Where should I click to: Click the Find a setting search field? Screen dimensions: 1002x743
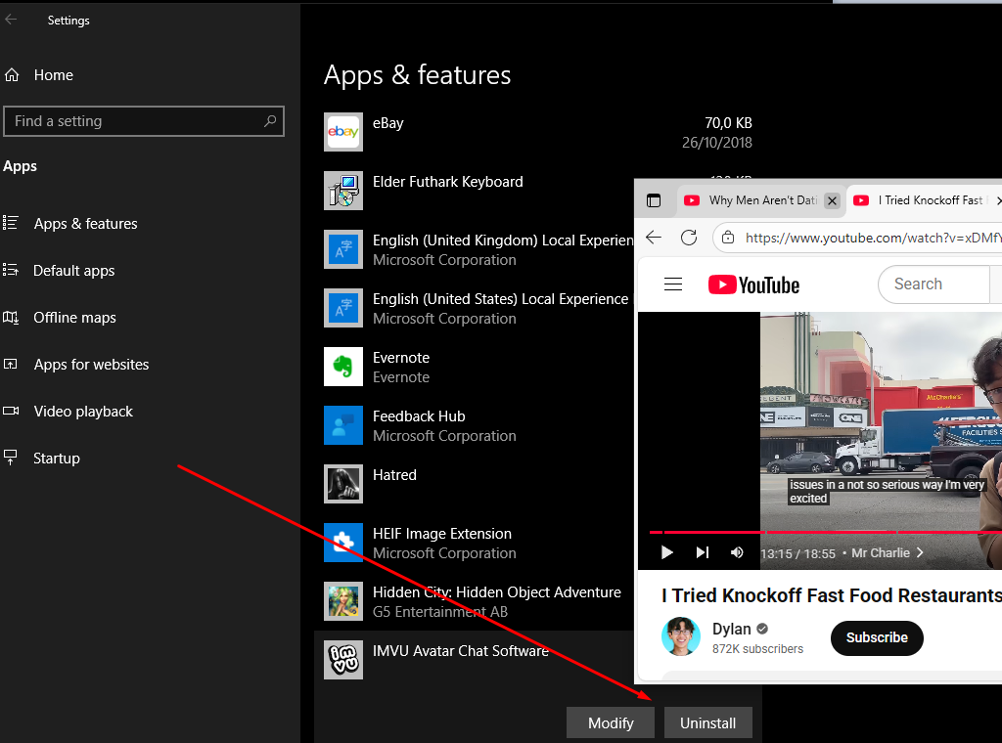pyautogui.click(x=144, y=121)
